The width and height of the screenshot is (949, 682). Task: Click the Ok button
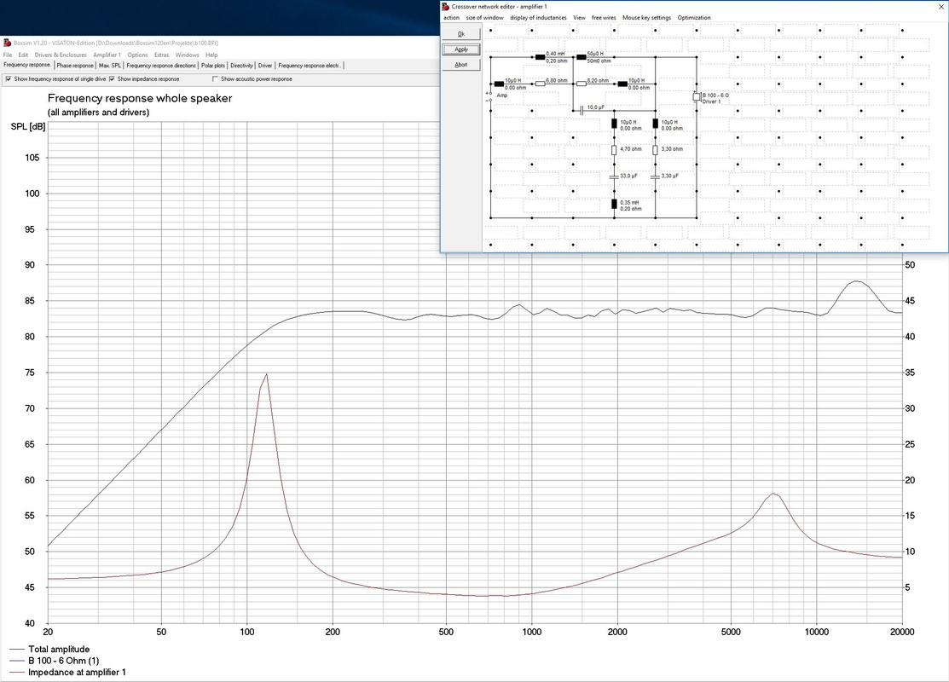click(461, 34)
